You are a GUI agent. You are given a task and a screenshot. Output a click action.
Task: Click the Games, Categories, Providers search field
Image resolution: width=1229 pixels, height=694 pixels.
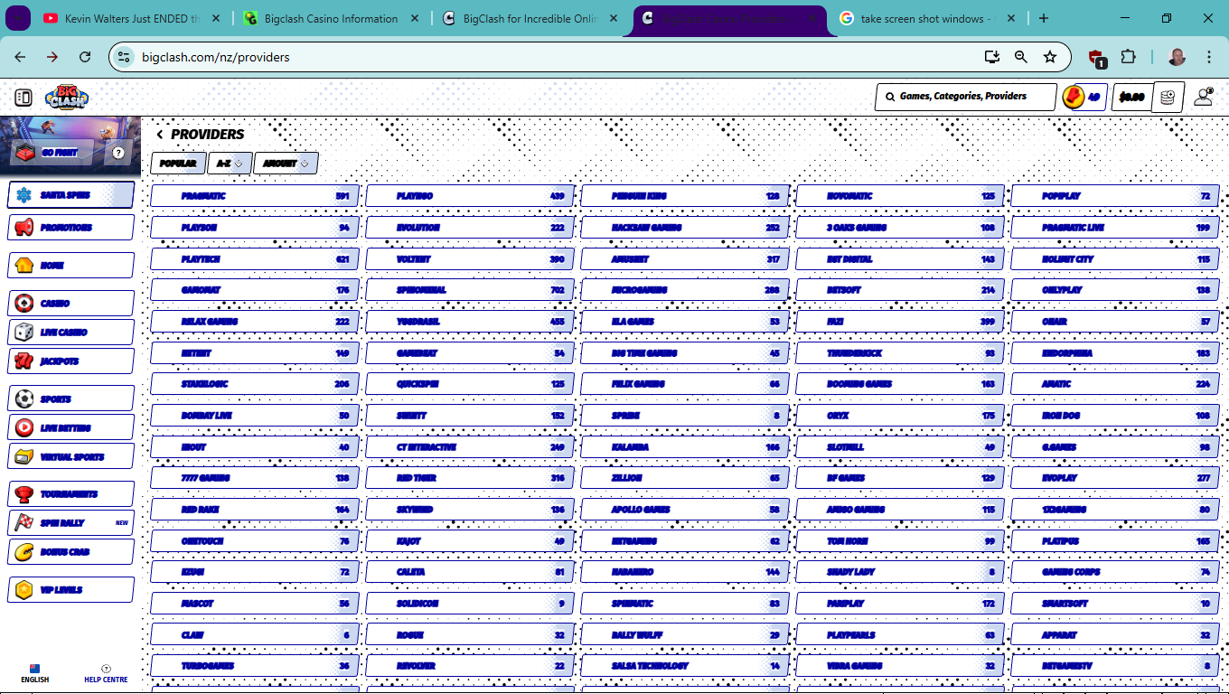pyautogui.click(x=965, y=97)
